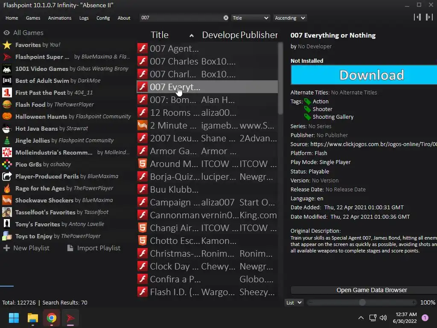Create a New Playlist
Image resolution: width=437 pixels, height=328 pixels.
[x=26, y=248]
